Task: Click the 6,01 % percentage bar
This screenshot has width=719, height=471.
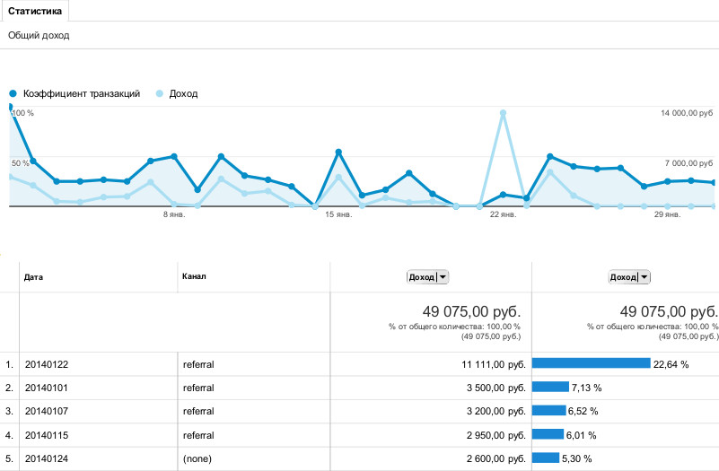Action: [548, 434]
